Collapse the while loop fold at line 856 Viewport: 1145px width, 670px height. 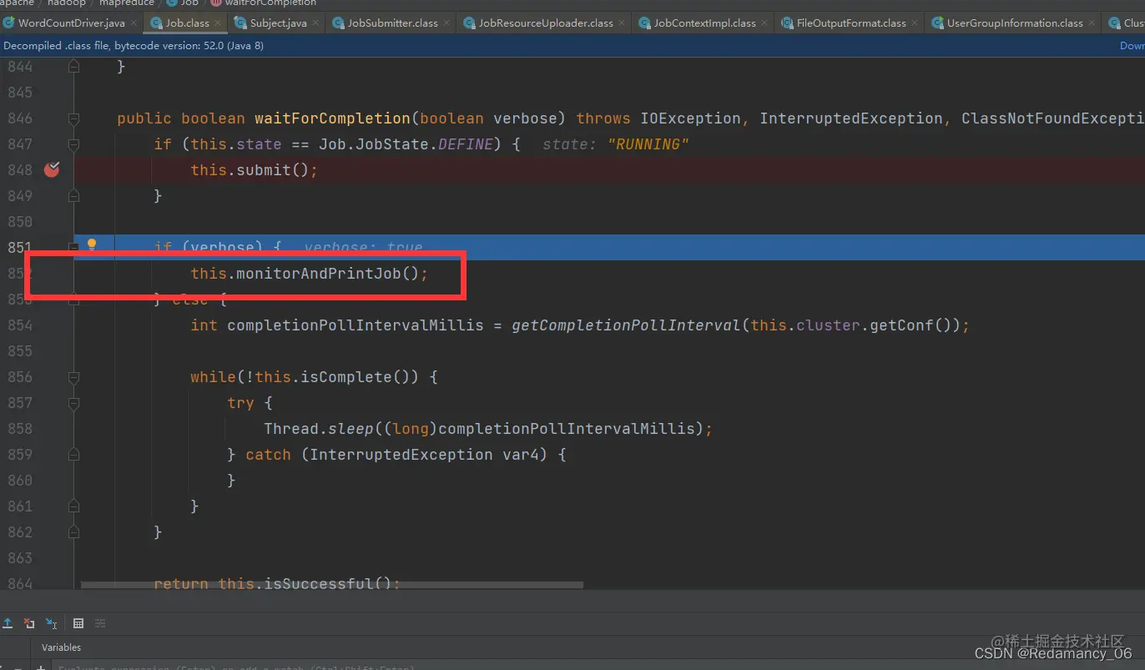tap(73, 376)
